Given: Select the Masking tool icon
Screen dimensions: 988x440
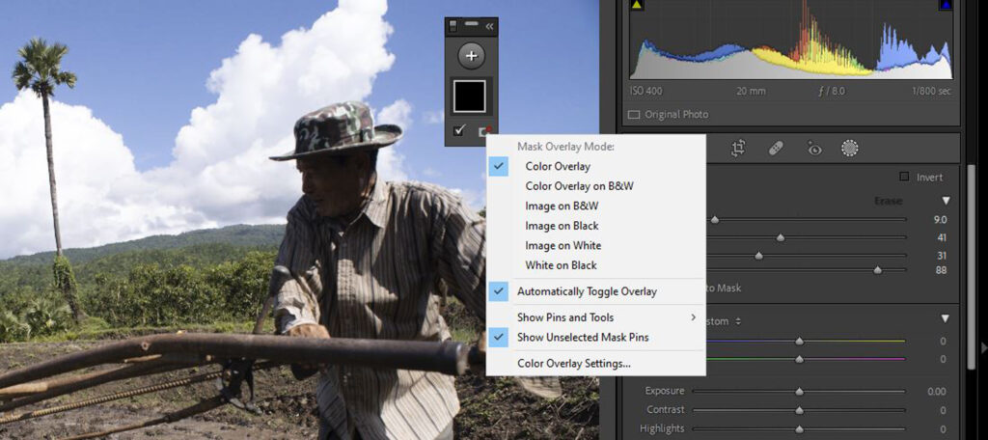Looking at the screenshot, I should [x=850, y=148].
